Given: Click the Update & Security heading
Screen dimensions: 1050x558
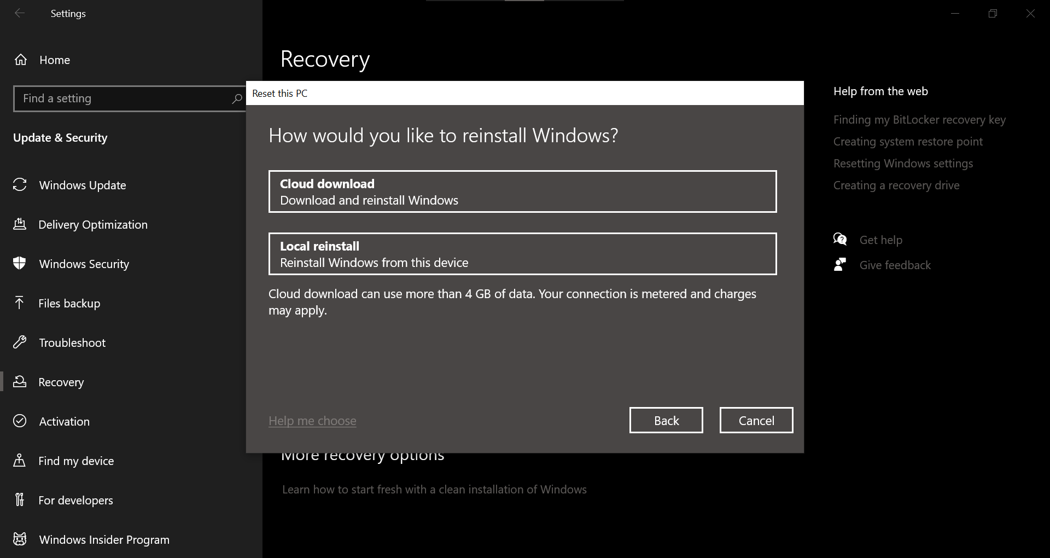Looking at the screenshot, I should coord(60,137).
